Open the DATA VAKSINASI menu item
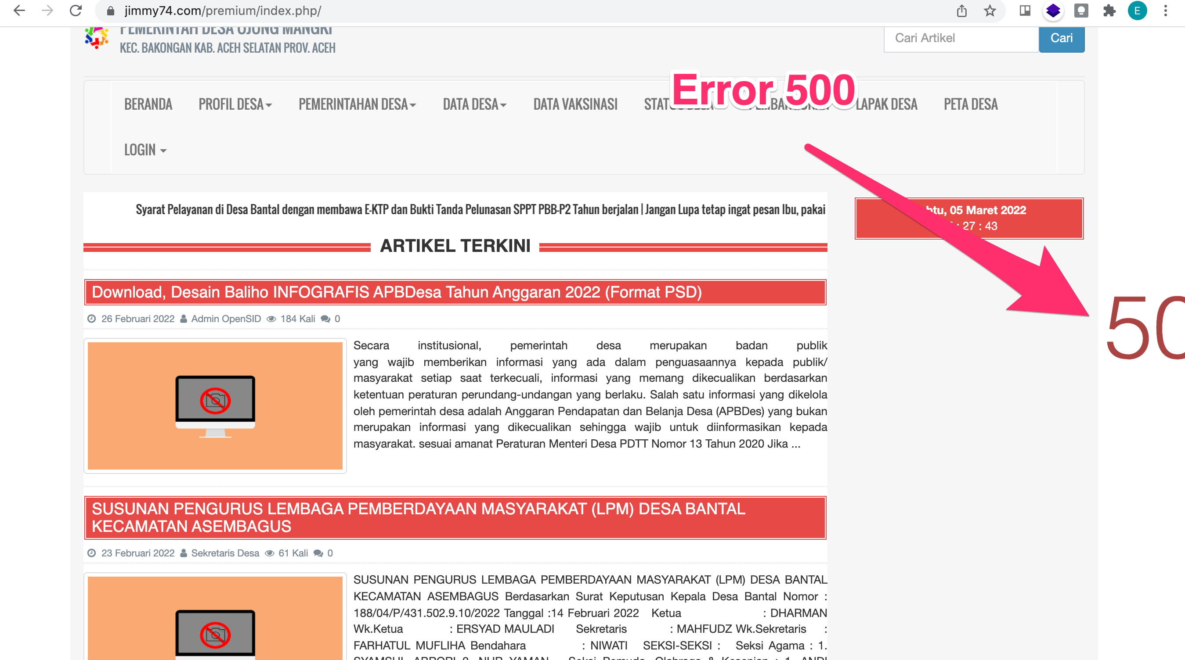This screenshot has height=660, width=1185. coord(575,104)
